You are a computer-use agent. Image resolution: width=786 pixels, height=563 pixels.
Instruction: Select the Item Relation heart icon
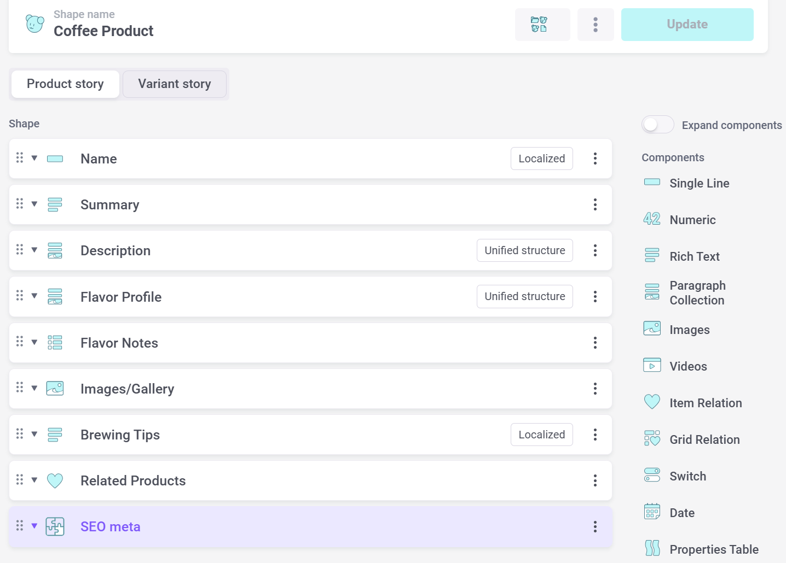(x=651, y=402)
